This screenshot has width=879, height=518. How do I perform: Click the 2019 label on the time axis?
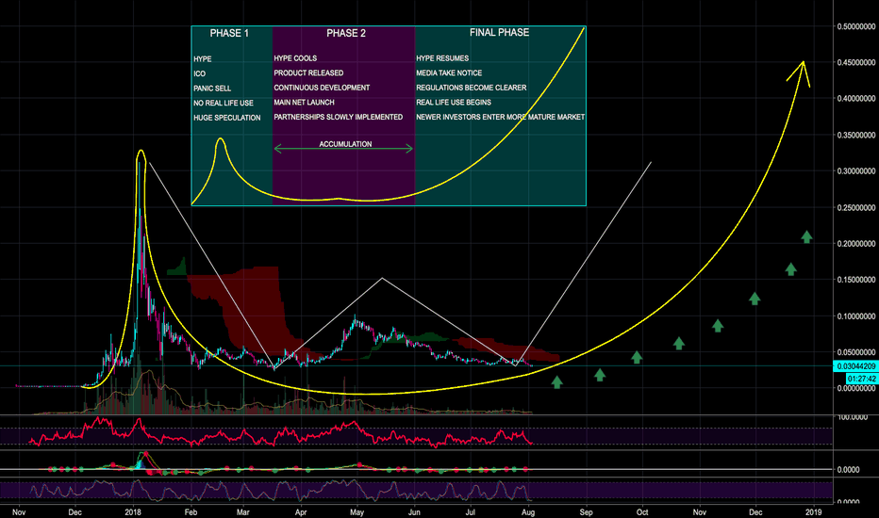pos(813,511)
